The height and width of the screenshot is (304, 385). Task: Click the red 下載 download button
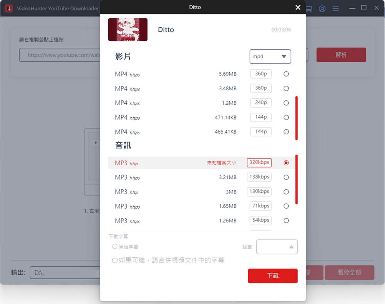coord(273,276)
